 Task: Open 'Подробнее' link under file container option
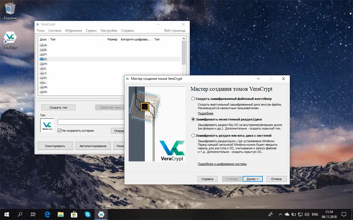click(x=205, y=113)
